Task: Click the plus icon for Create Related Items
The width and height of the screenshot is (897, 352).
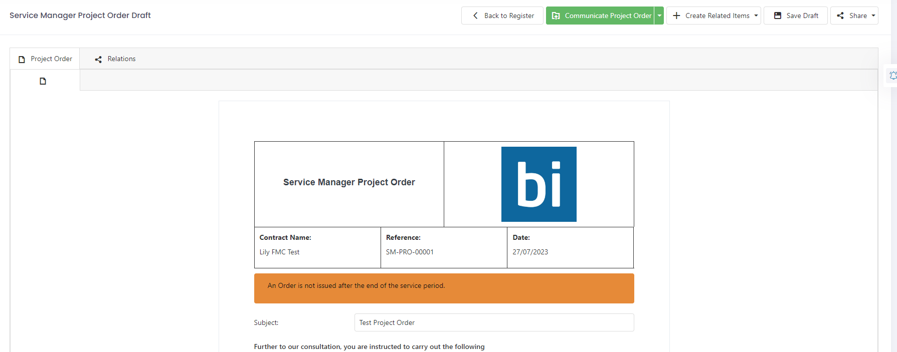Action: pyautogui.click(x=676, y=16)
